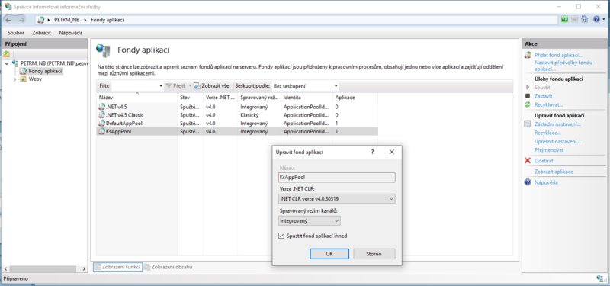Click Přidat fond aplikací link
610x286 pixels.
558,55
